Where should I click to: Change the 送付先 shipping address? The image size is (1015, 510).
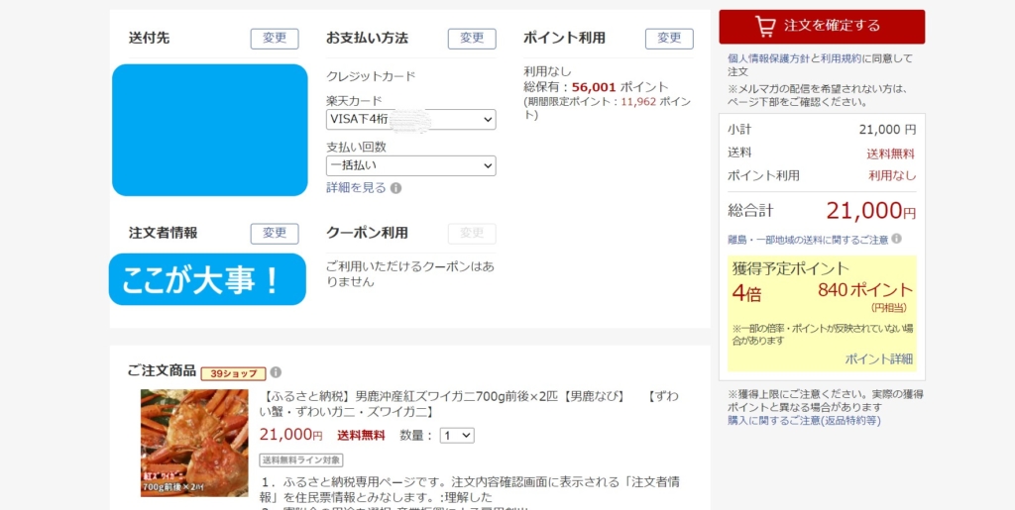tap(275, 39)
